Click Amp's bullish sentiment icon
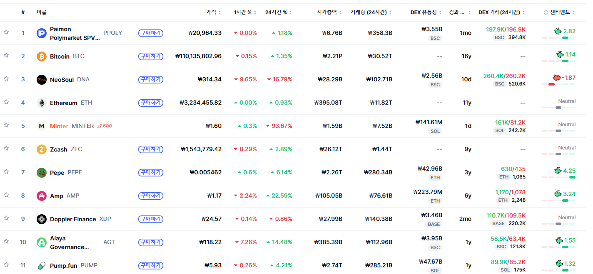The image size is (593, 274). coord(558,194)
